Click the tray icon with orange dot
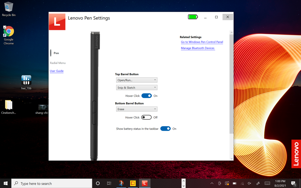Viewport: 301px width, 188px height. [x=227, y=183]
